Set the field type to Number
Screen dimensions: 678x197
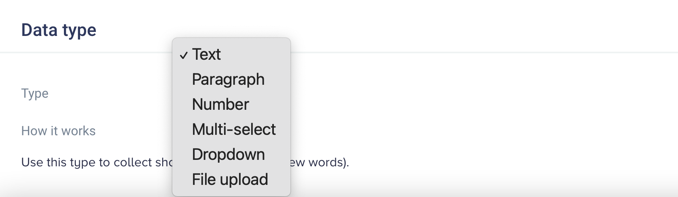220,105
